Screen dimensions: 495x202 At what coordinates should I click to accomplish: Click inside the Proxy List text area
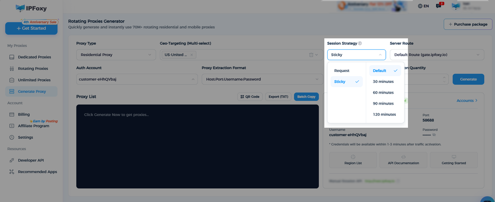[x=198, y=146]
